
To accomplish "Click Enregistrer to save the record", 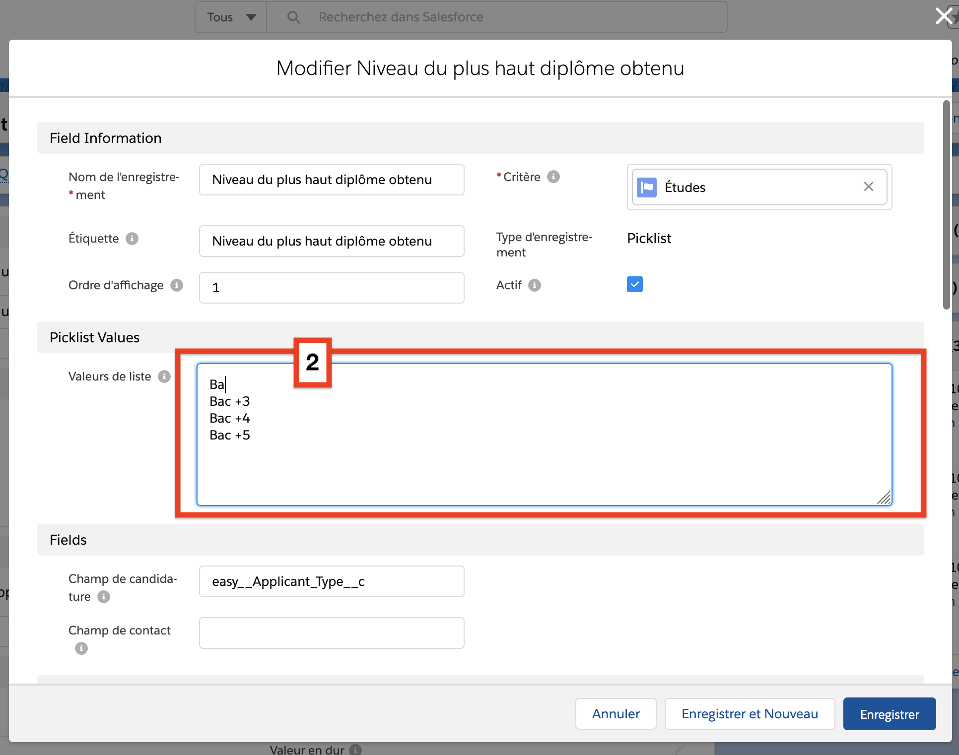I will tap(889, 714).
